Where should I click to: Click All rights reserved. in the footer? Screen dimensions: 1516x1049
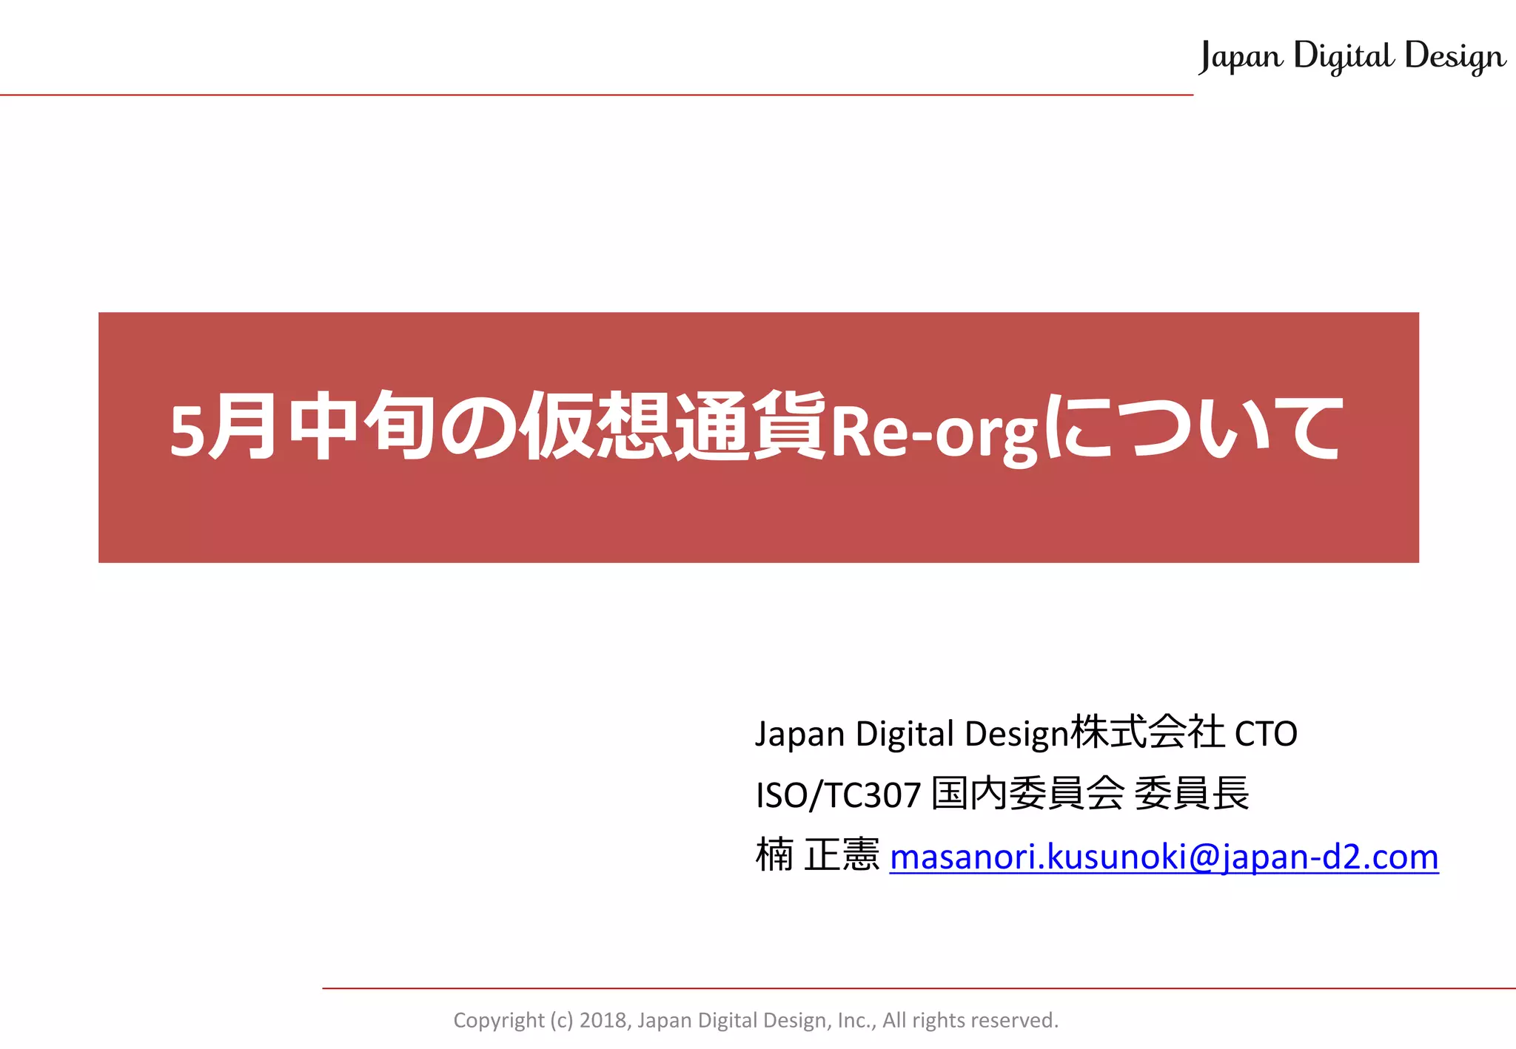click(x=970, y=1020)
